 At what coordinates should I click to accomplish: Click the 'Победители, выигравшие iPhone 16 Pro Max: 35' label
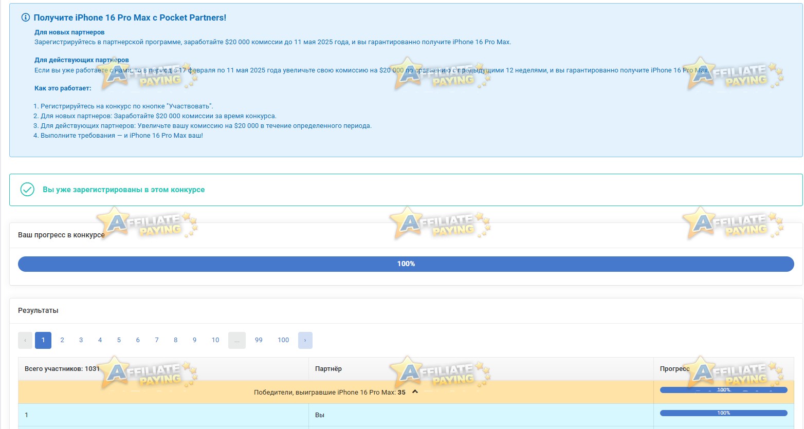click(x=330, y=393)
